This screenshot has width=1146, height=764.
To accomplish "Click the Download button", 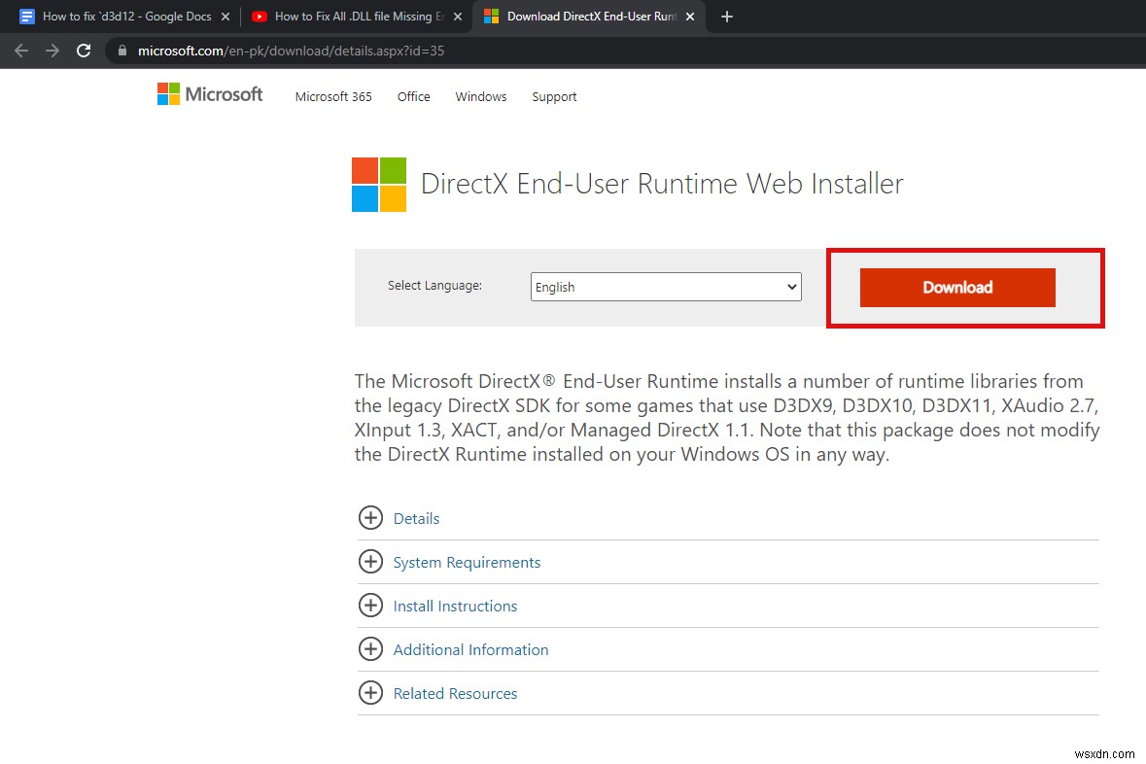I will pyautogui.click(x=957, y=288).
